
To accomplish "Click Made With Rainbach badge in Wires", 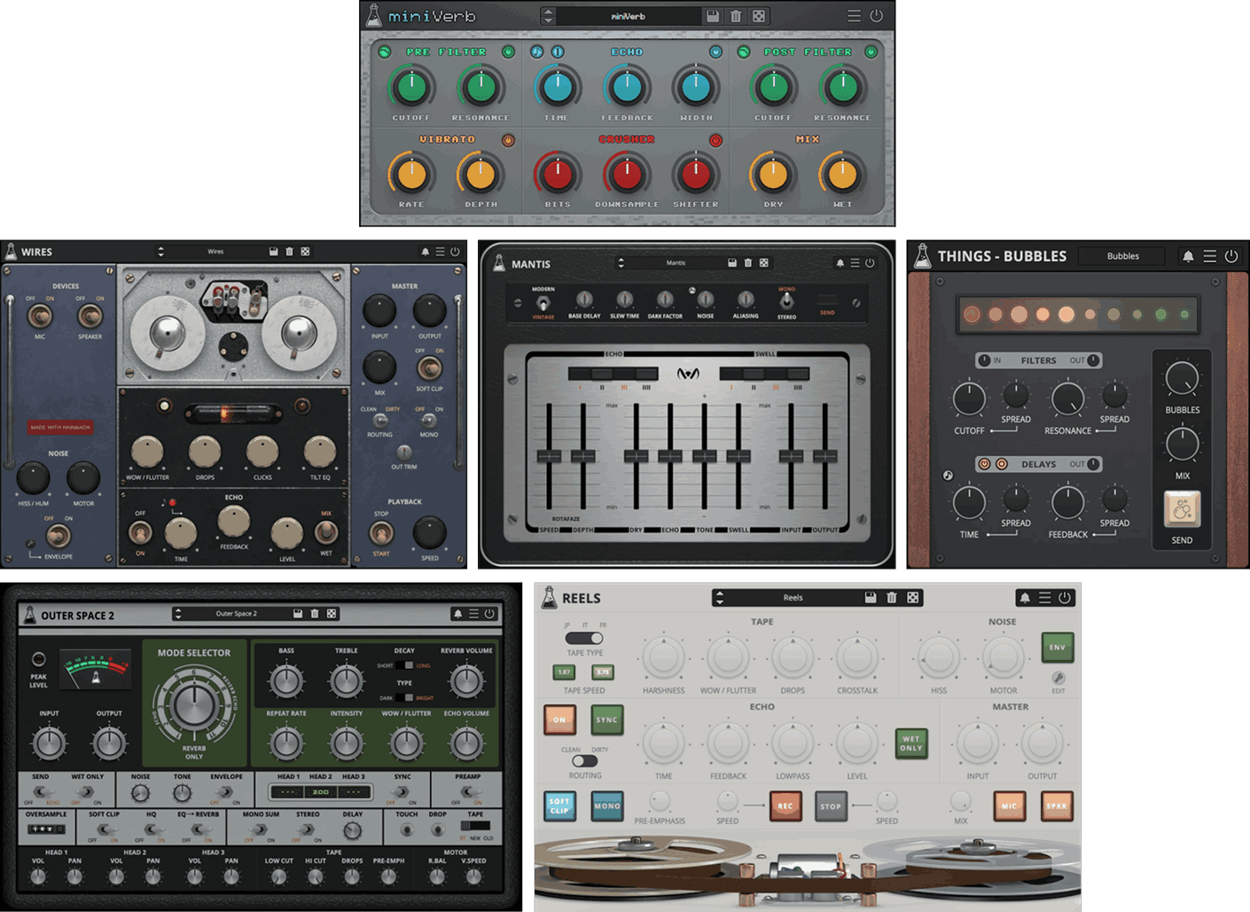I will 60,428.
